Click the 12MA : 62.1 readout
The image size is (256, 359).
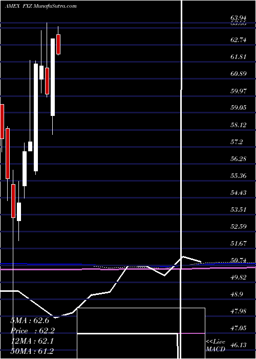coord(32,341)
